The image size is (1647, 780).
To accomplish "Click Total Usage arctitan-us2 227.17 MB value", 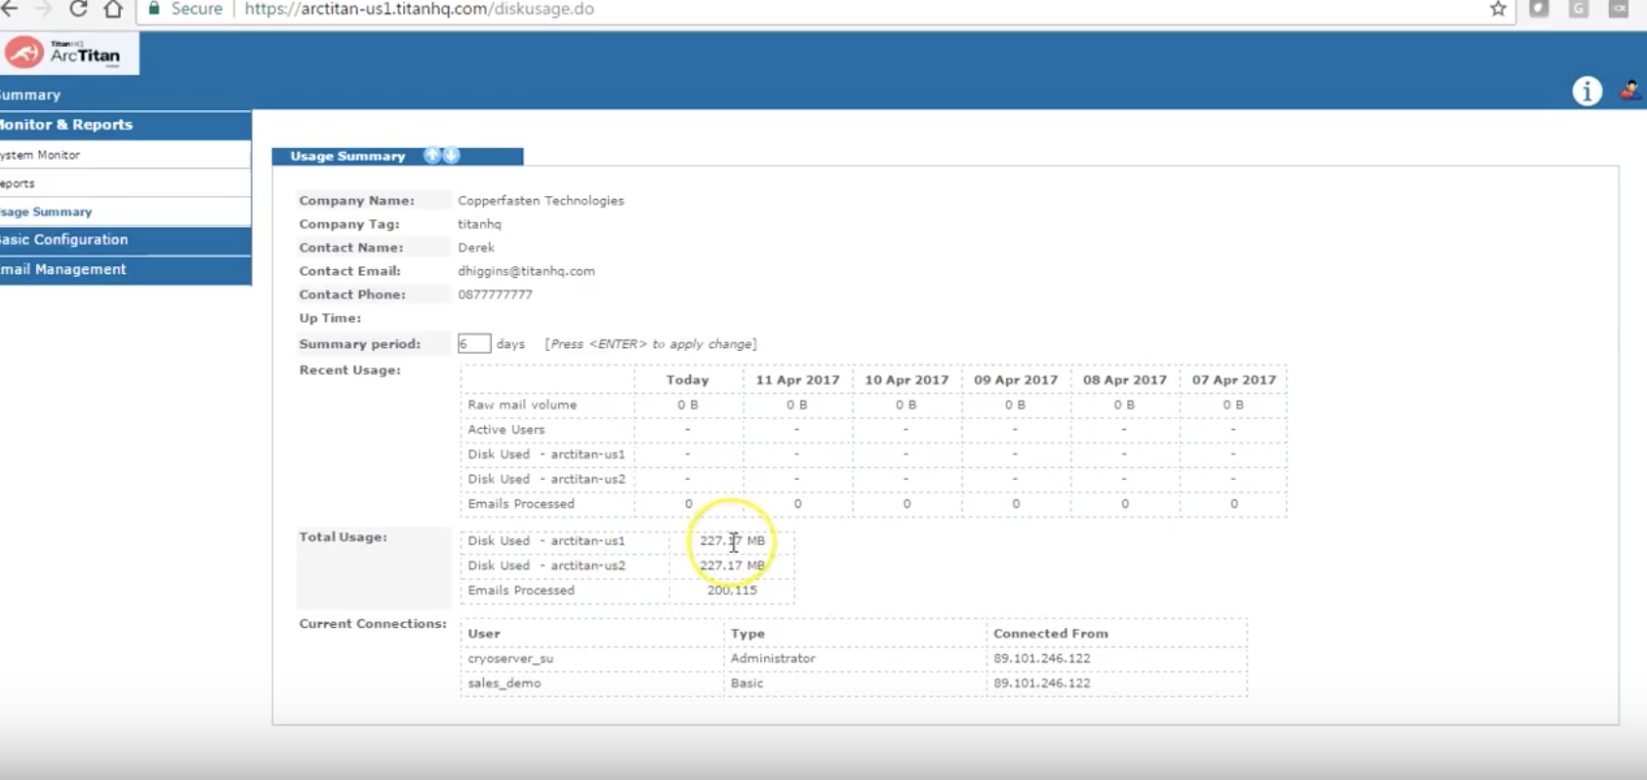I will [733, 565].
